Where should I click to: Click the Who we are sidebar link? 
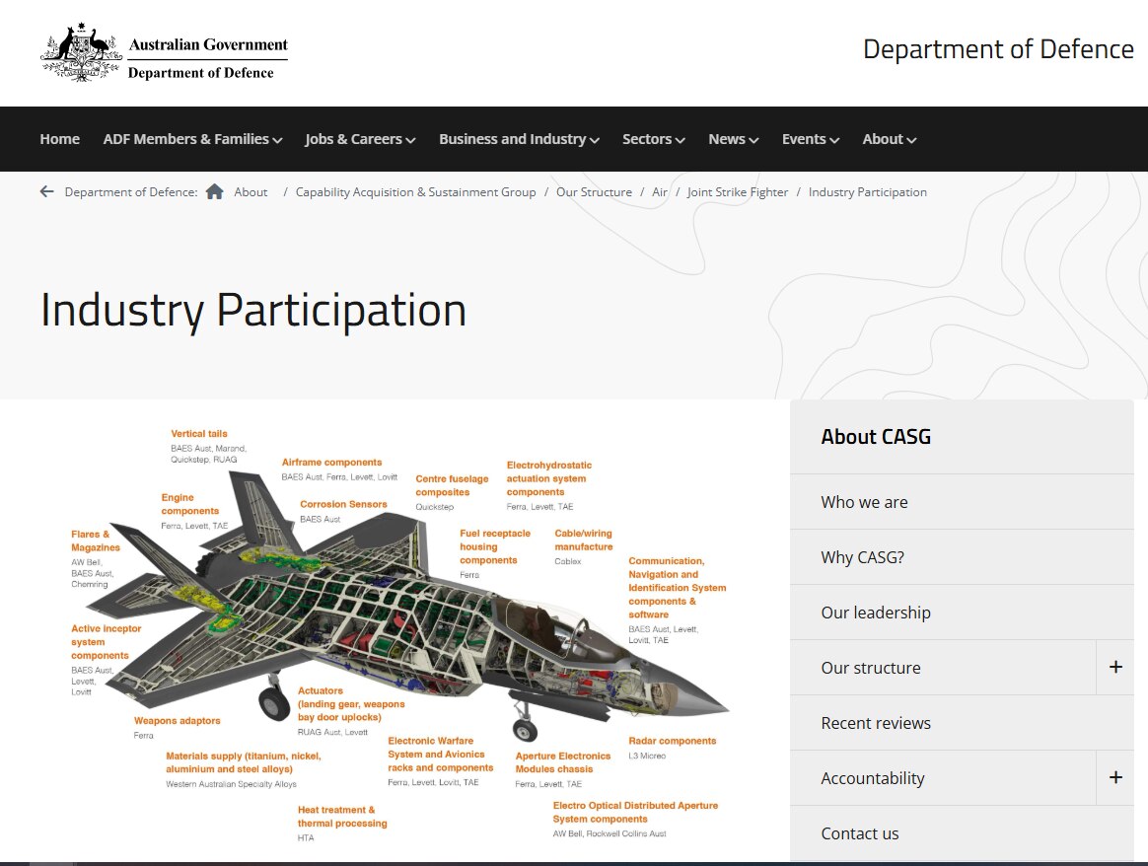coord(864,502)
